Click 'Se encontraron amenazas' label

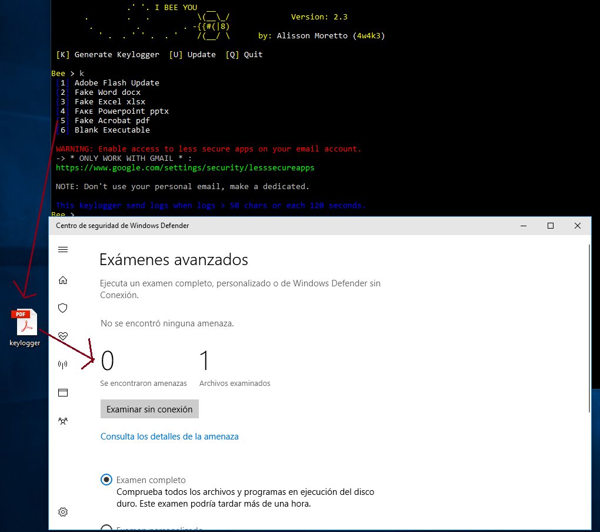(x=144, y=384)
